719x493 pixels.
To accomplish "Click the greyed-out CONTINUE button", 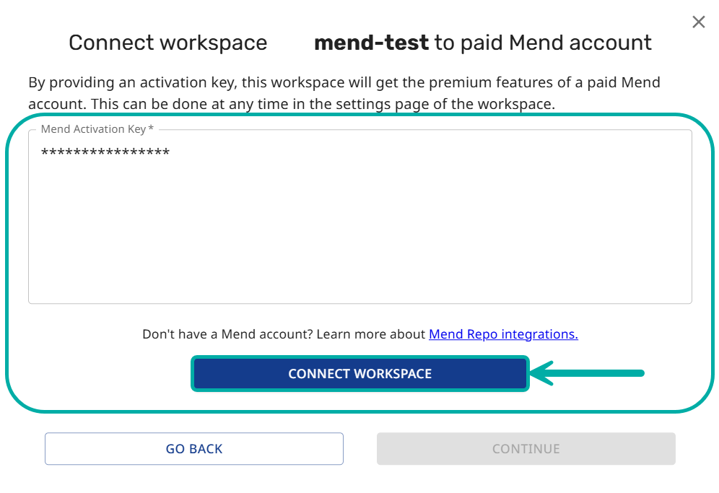I will pyautogui.click(x=526, y=448).
